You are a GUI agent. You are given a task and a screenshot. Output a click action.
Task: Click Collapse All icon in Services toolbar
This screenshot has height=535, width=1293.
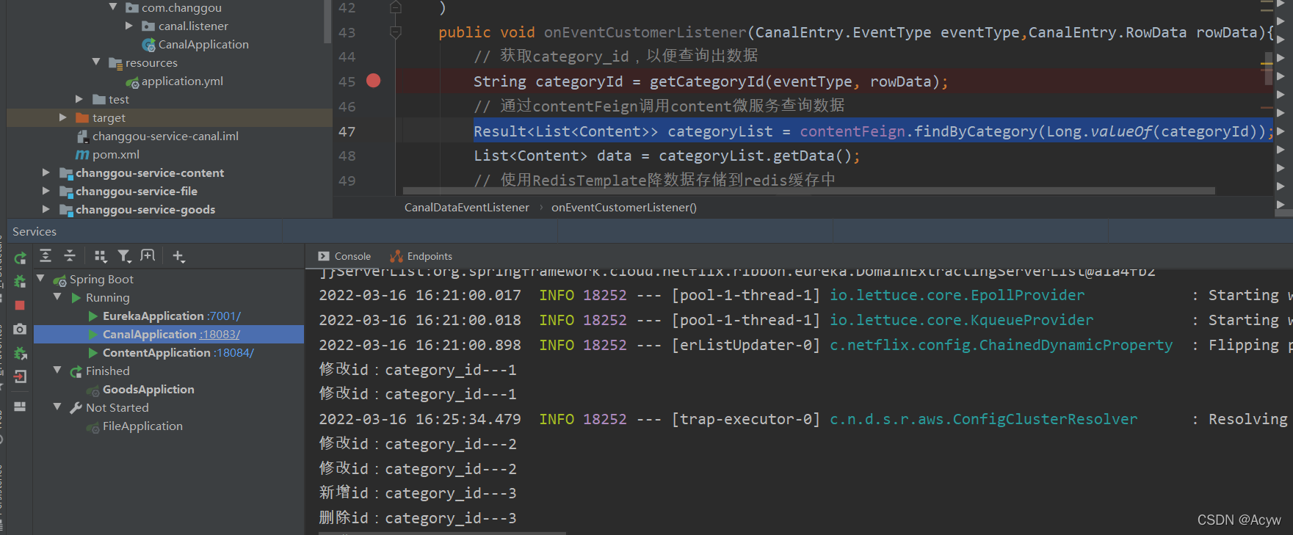pyautogui.click(x=70, y=255)
